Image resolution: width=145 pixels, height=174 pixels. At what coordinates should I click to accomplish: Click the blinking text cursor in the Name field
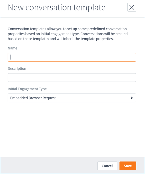point(11,57)
